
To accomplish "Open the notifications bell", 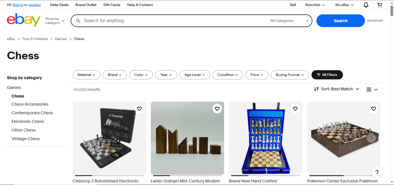I will pos(366,5).
